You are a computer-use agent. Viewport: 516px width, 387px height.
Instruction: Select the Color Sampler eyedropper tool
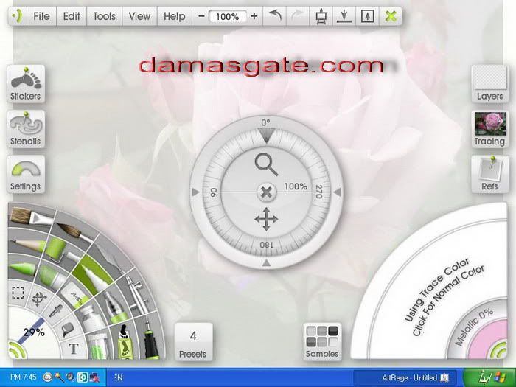pyautogui.click(x=56, y=311)
